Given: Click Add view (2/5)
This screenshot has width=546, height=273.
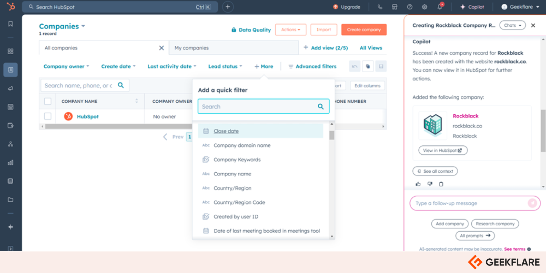Looking at the screenshot, I should pyautogui.click(x=326, y=48).
